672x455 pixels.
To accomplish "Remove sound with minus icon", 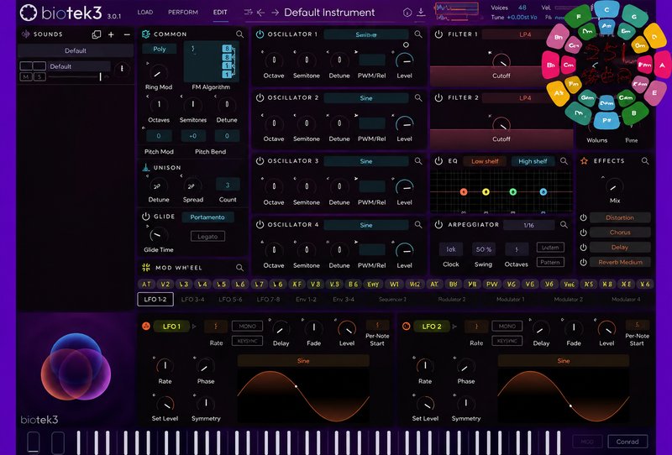I will [127, 34].
